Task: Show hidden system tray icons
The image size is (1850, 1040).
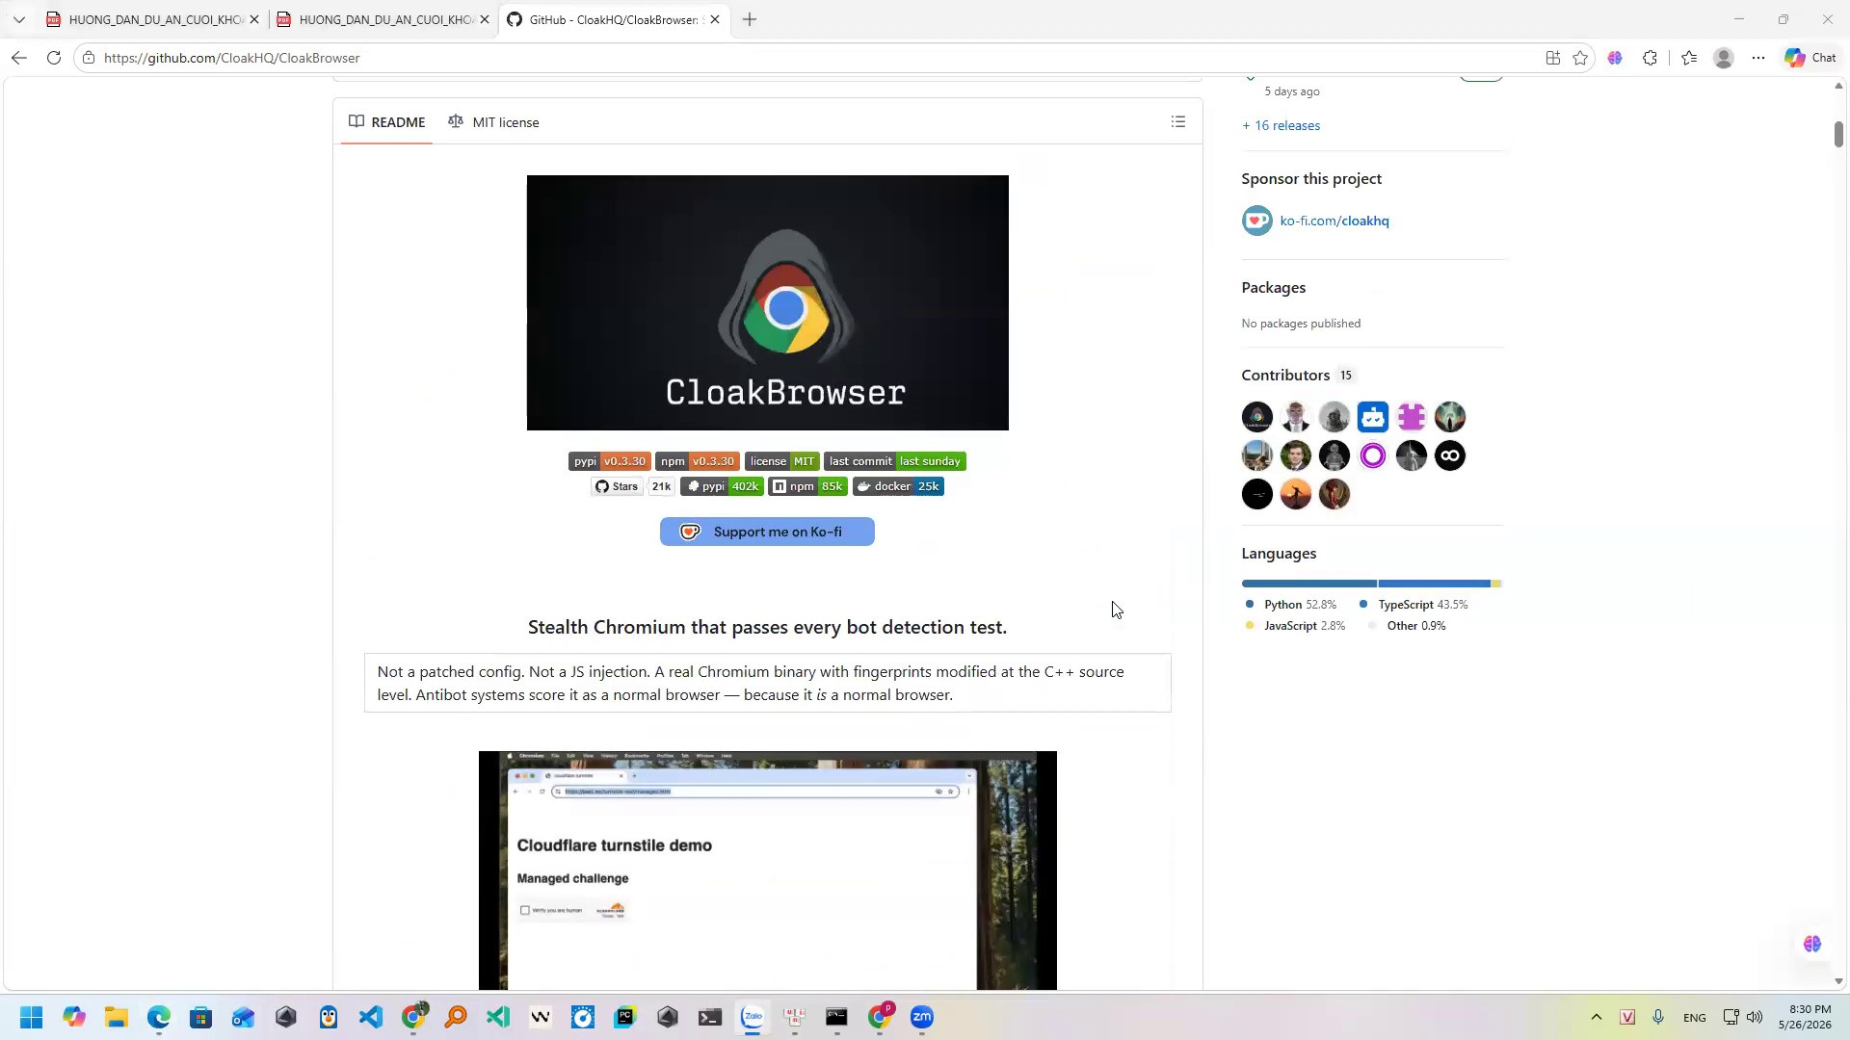Action: coord(1597,1017)
